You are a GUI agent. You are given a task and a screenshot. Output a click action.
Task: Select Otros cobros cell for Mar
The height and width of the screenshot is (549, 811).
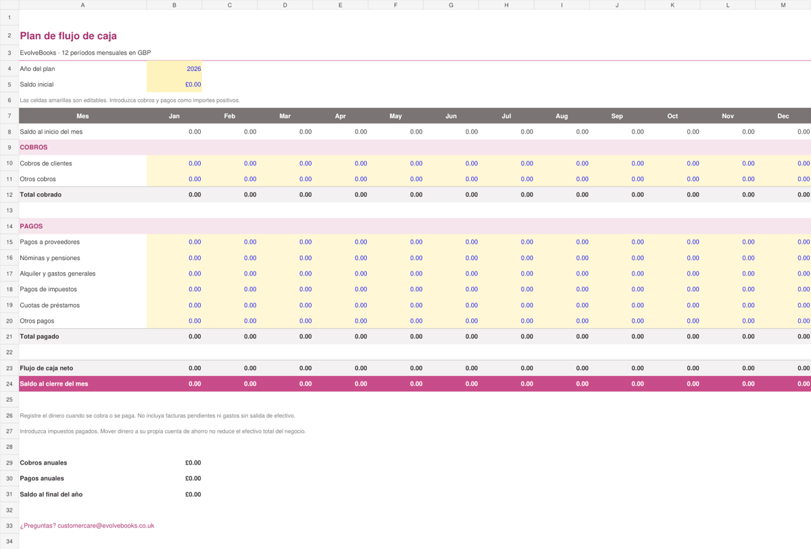tap(285, 179)
